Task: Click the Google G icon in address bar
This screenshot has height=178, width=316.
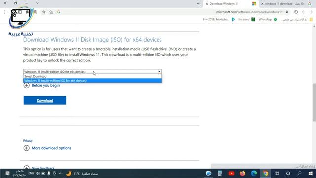Action: pos(59,12)
